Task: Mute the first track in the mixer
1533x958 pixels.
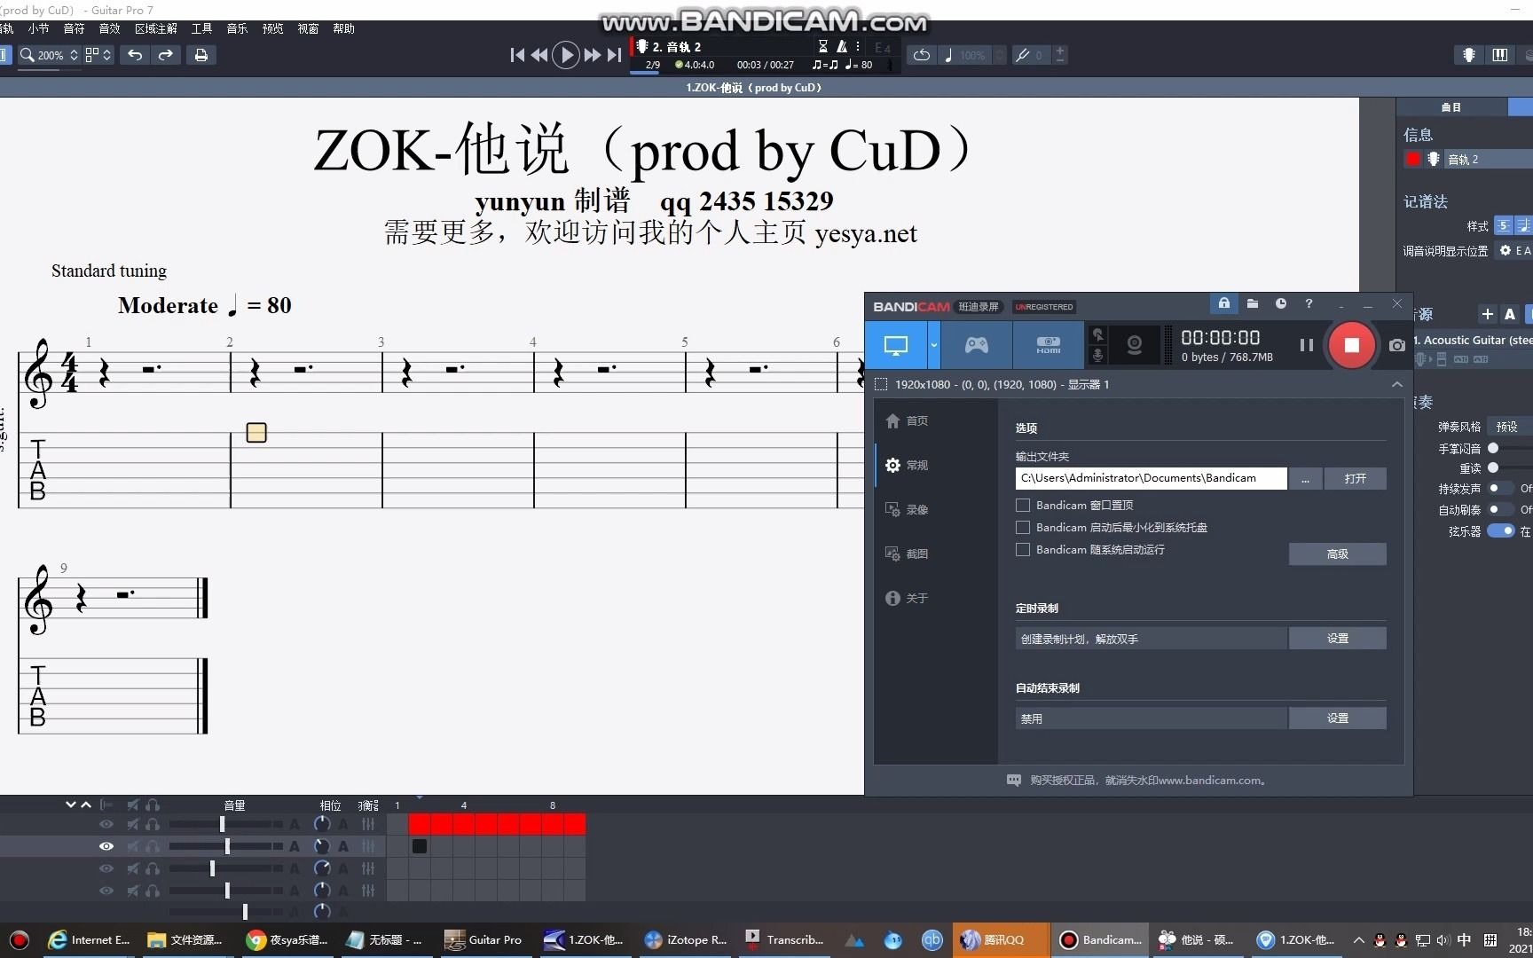Action: 132,824
